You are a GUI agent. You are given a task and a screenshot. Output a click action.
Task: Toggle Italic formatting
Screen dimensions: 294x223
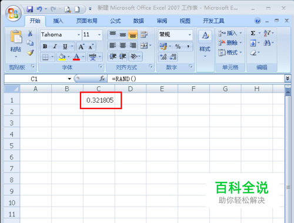click(55, 46)
